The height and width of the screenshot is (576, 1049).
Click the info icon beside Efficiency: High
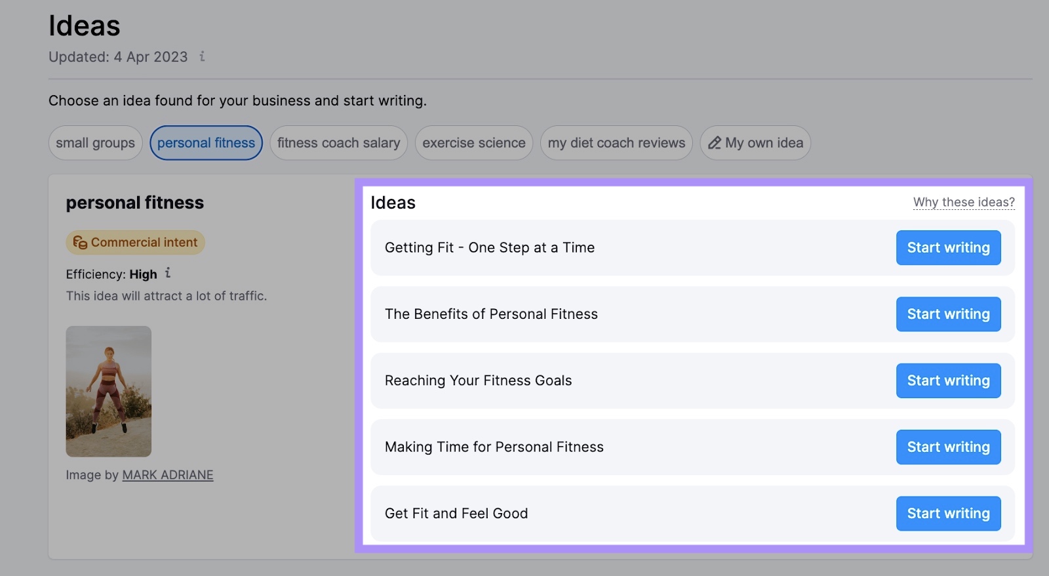coord(168,273)
